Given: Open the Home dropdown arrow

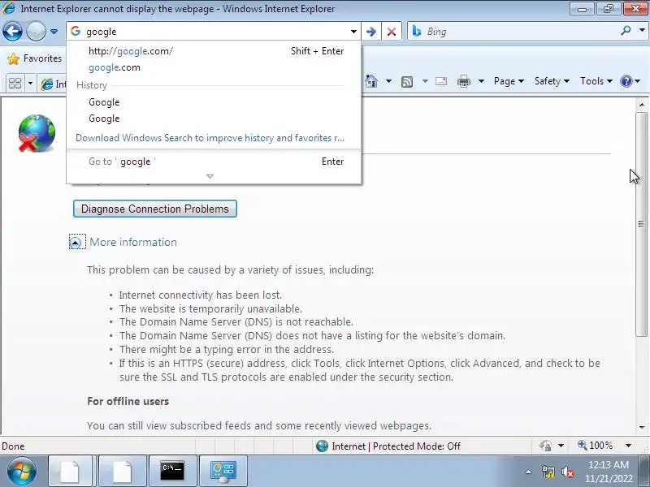Looking at the screenshot, I should coord(388,81).
